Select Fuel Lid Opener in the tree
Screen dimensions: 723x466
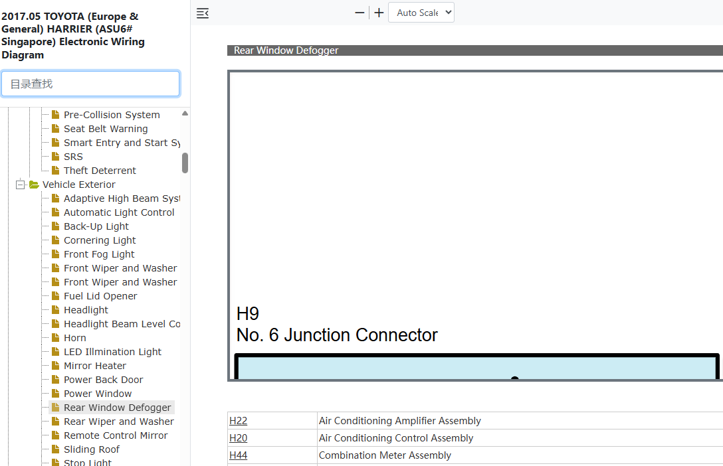(x=100, y=296)
